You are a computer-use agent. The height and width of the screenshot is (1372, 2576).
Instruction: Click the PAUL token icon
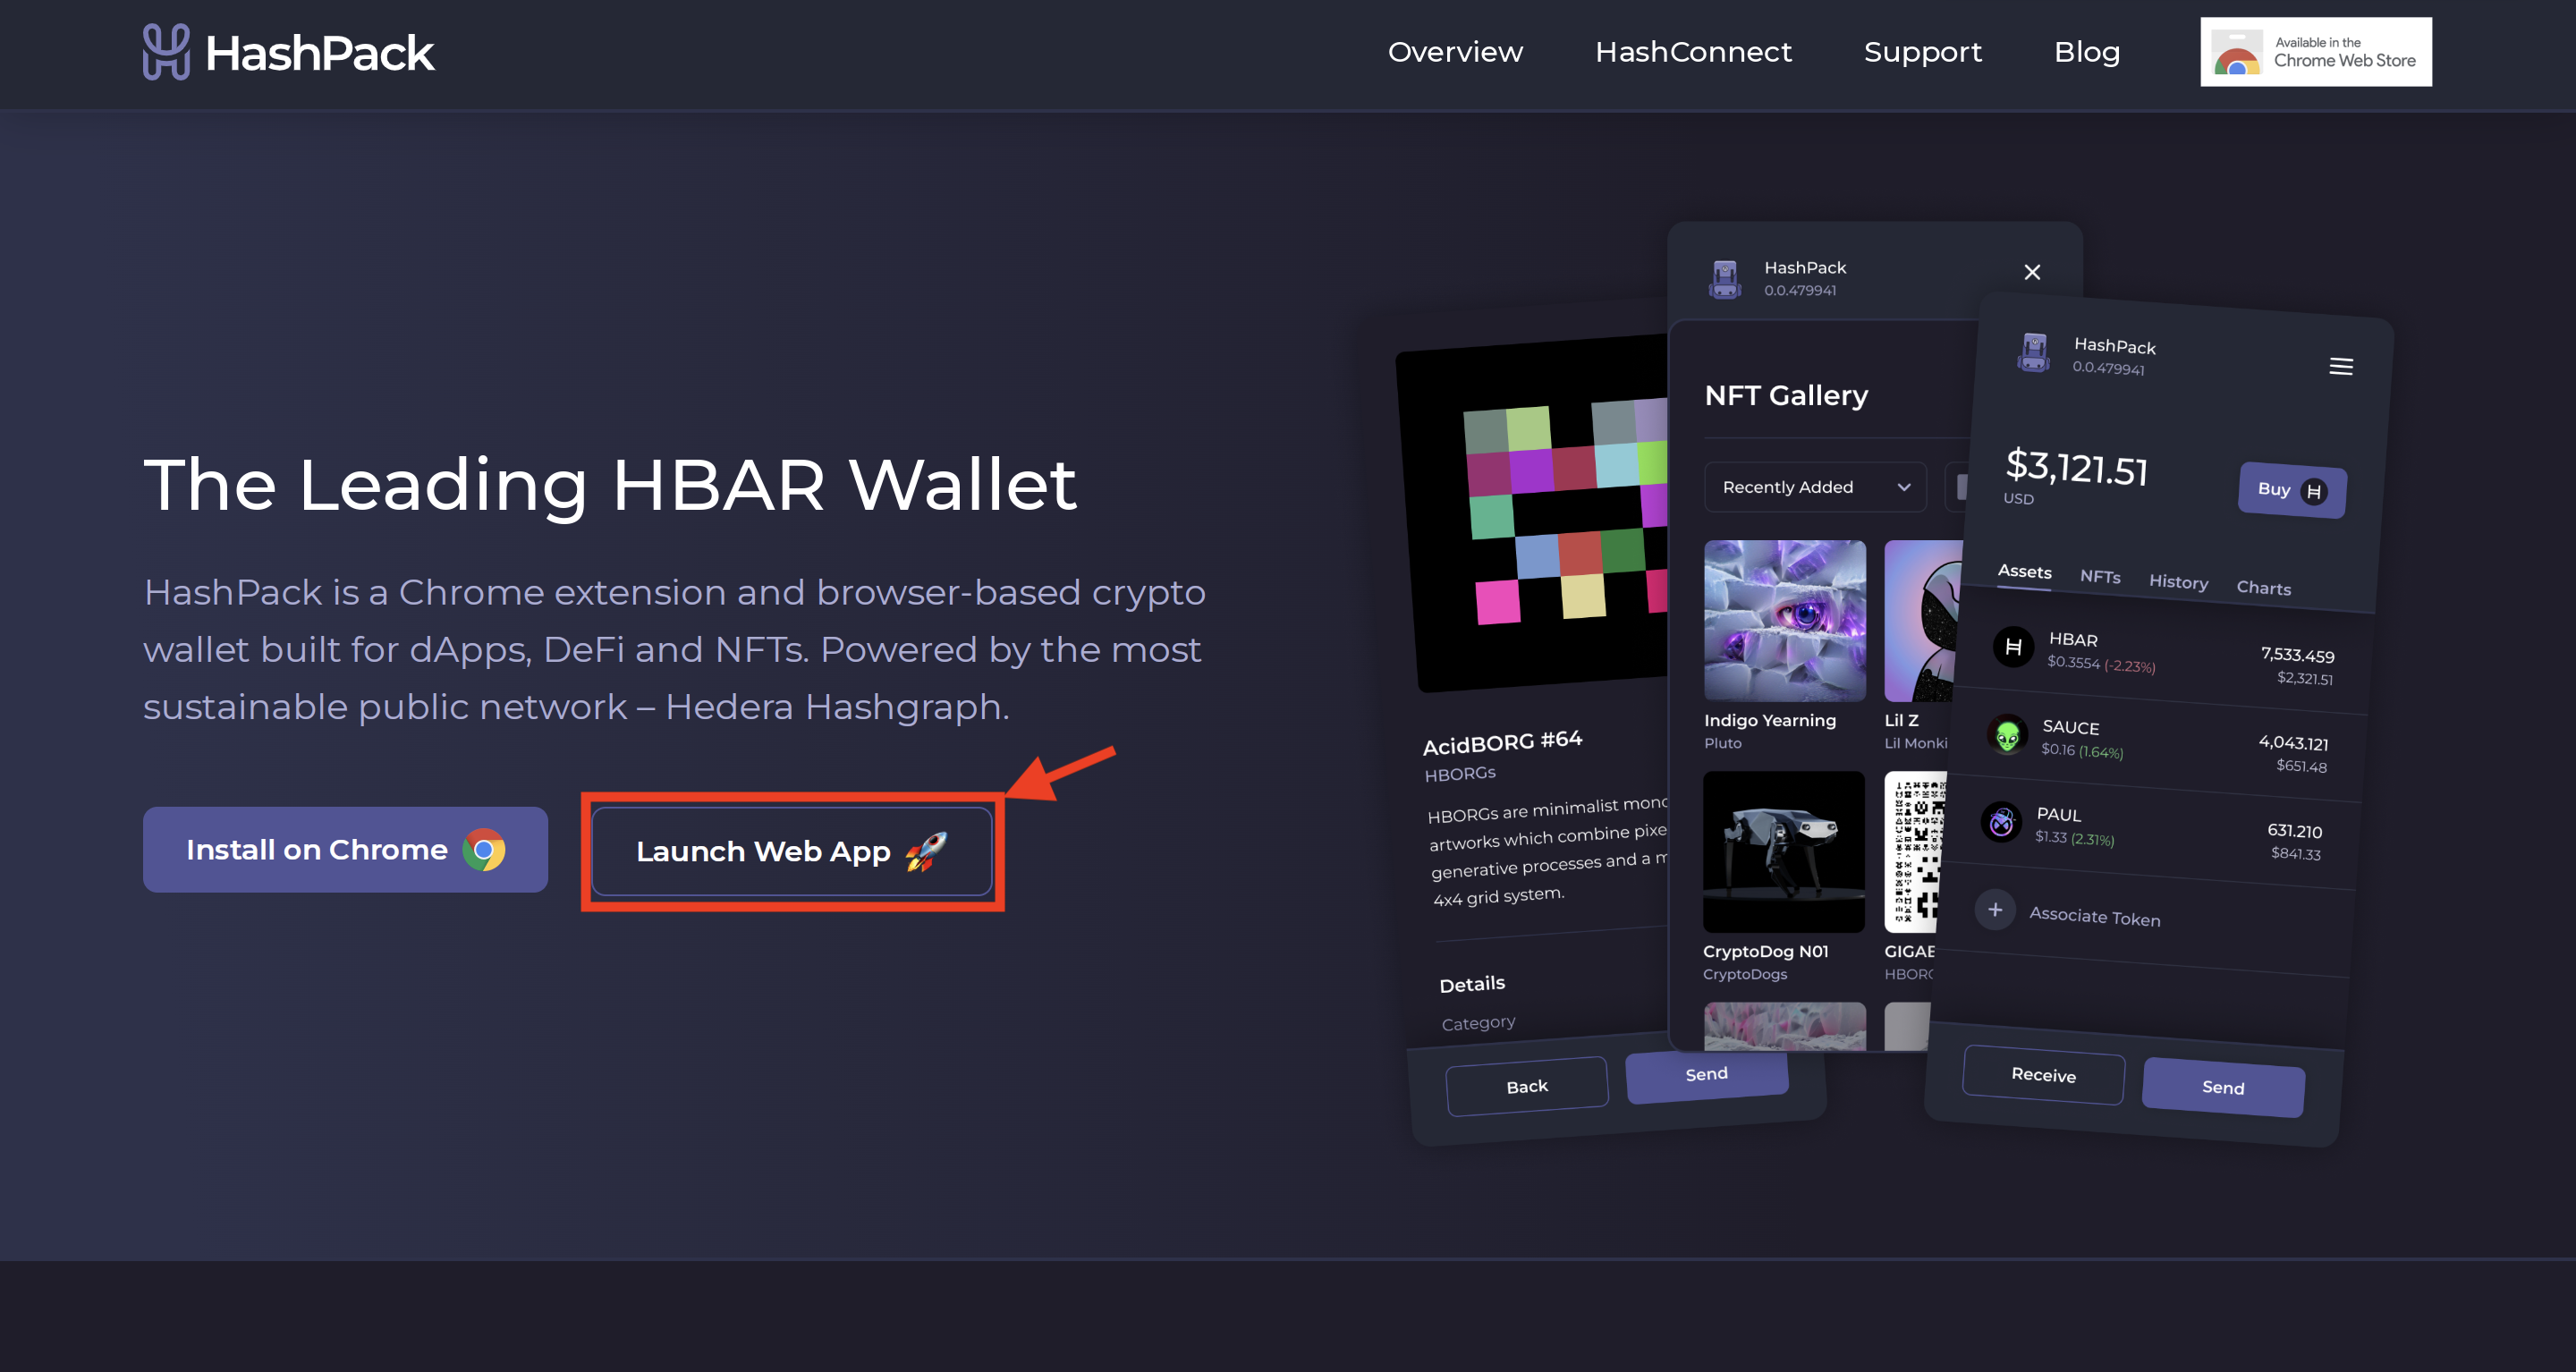point(2001,823)
